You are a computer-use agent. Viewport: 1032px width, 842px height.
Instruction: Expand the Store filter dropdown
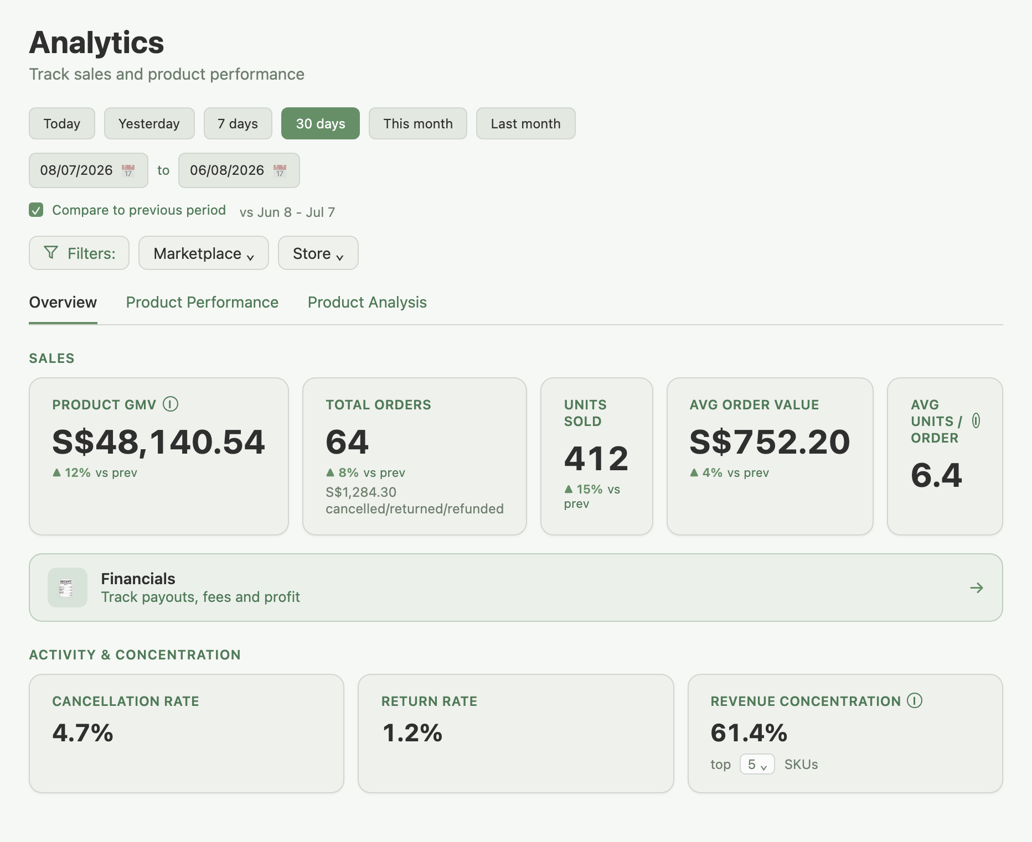tap(318, 253)
